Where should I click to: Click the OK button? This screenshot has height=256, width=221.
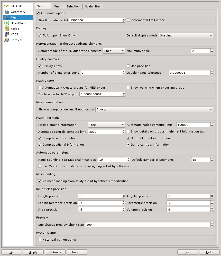12,252
